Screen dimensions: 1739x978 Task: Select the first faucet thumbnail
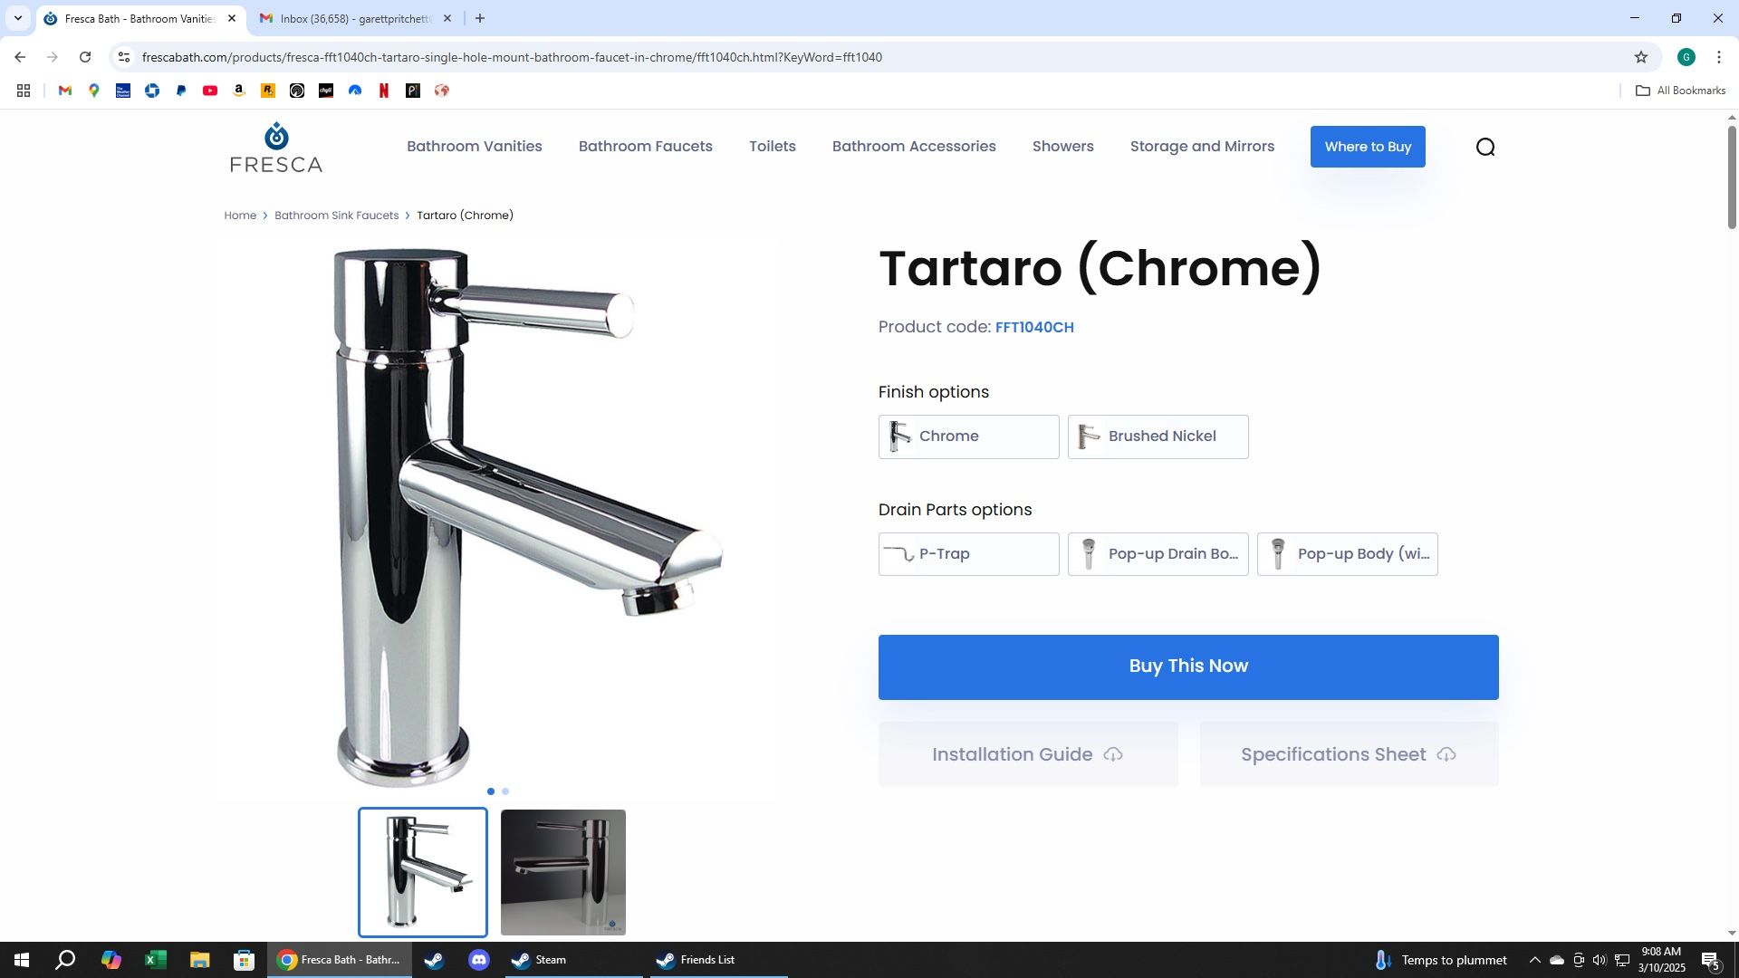(423, 872)
